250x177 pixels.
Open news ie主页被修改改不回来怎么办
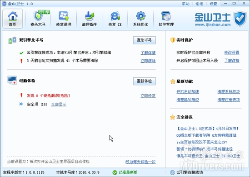click(202, 142)
